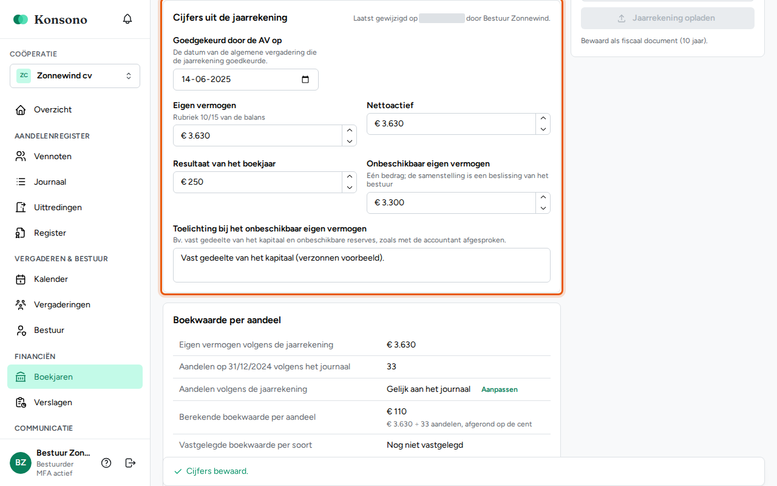Decrease the Onbeschikbaar eigen vermogen value
777x486 pixels.
[x=543, y=208]
